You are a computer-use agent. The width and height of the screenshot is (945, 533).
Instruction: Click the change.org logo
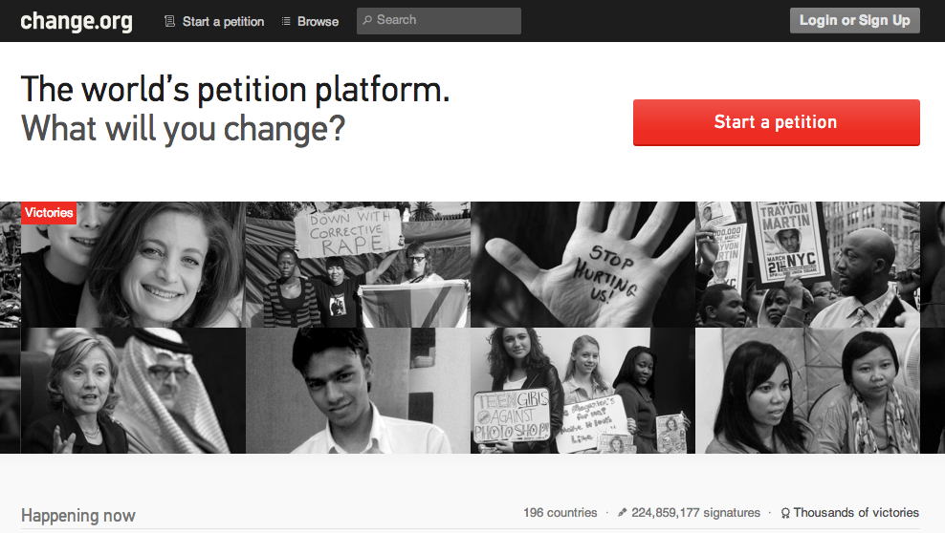pos(77,21)
